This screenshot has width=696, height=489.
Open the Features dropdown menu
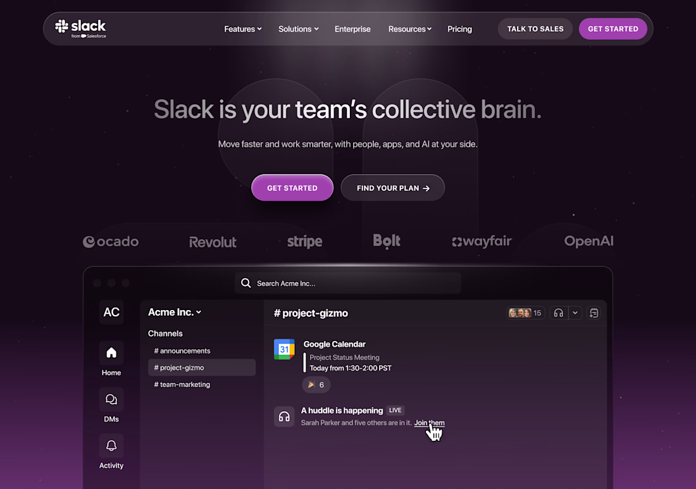click(x=243, y=29)
